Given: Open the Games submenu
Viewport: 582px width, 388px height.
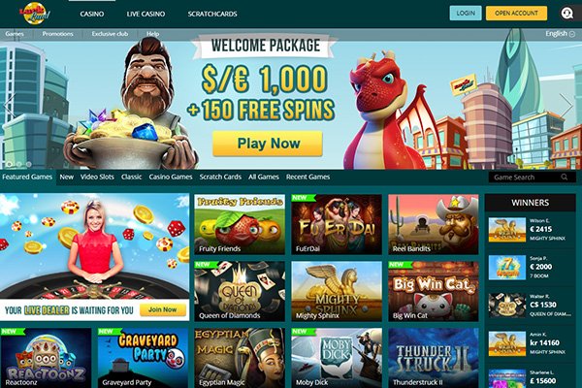Looking at the screenshot, I should [15, 34].
